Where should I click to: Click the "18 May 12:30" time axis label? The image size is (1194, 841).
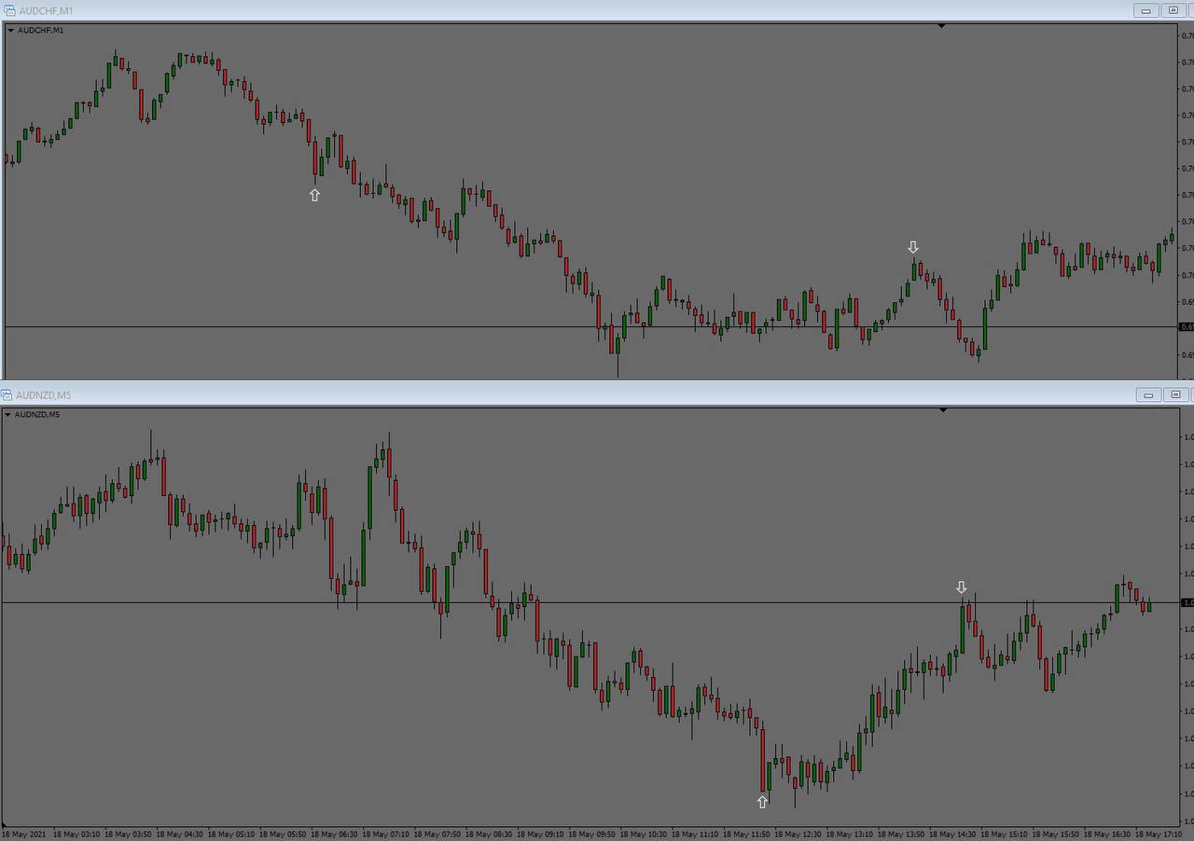pos(798,834)
